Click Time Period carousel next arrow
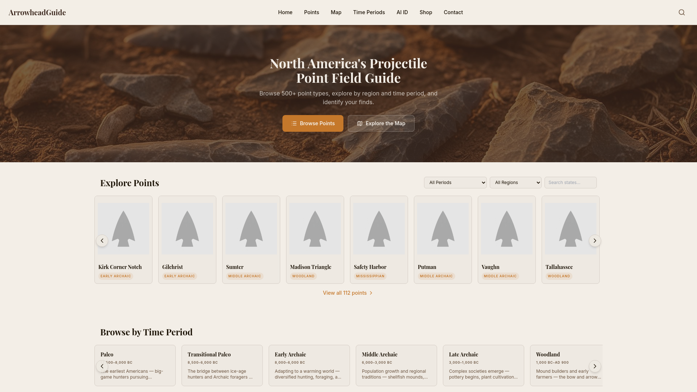The image size is (697, 392). (x=595, y=366)
